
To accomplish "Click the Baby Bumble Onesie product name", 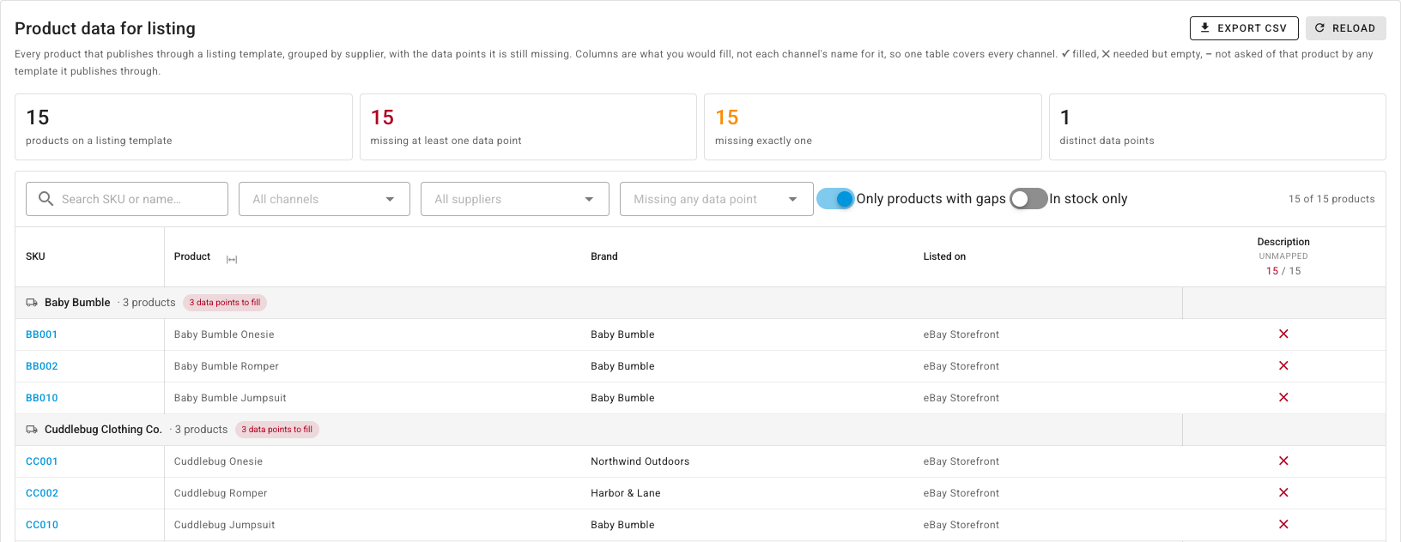I will 224,334.
